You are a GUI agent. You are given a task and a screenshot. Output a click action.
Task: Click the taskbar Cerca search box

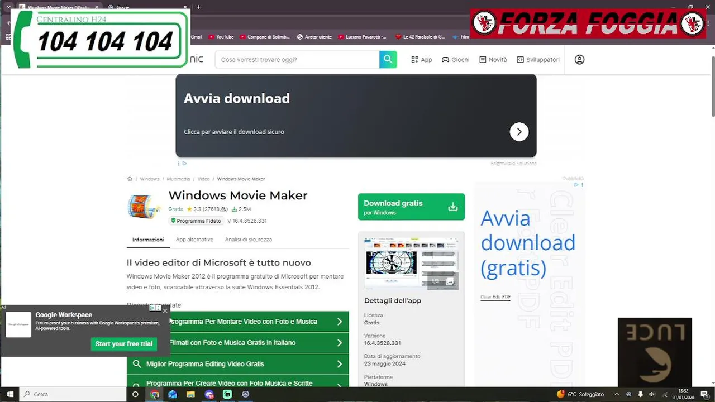pos(73,394)
